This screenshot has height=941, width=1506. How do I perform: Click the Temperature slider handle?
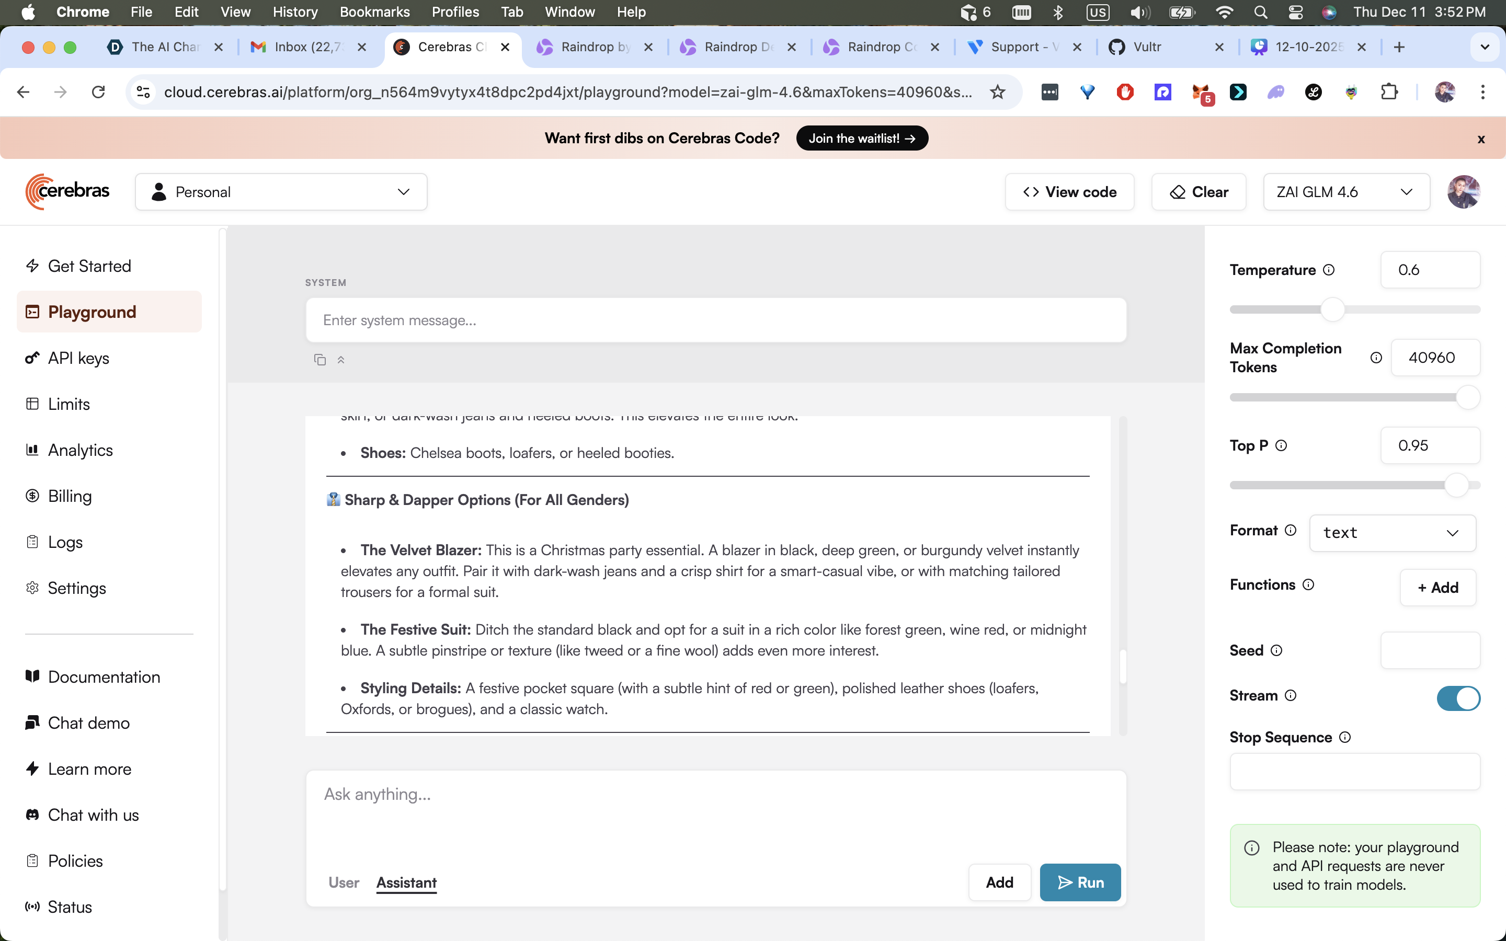coord(1332,309)
